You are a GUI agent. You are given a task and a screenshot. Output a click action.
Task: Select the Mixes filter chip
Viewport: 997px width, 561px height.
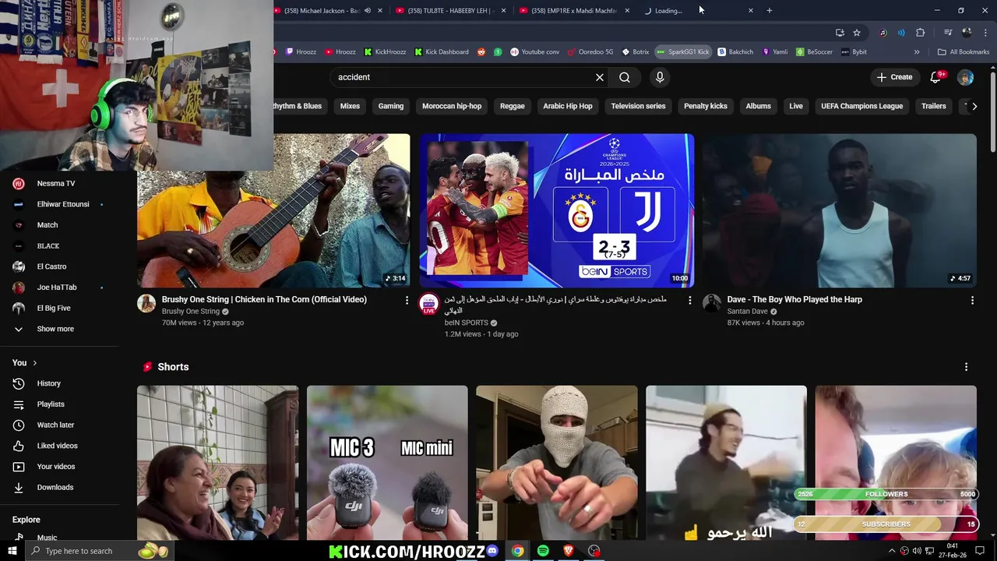[x=350, y=106]
